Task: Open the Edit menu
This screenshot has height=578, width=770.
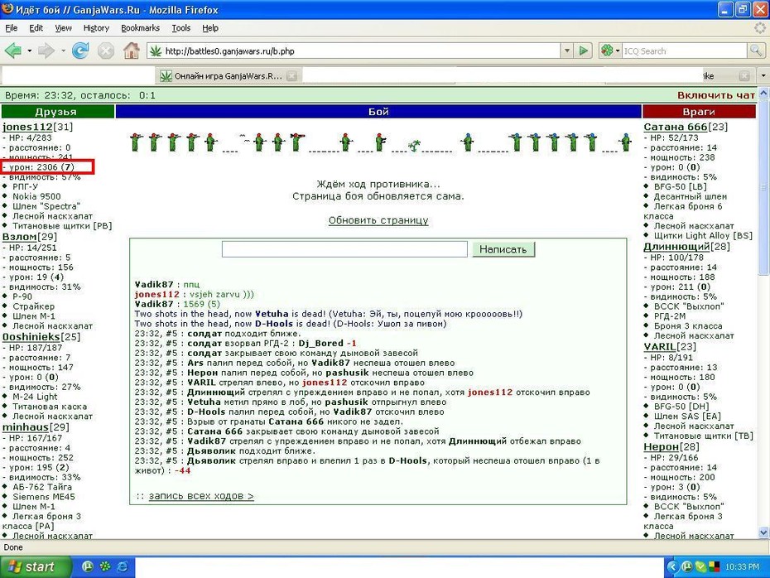Action: [36, 28]
